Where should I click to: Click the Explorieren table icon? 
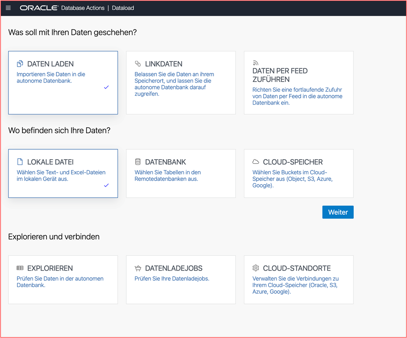coord(20,268)
